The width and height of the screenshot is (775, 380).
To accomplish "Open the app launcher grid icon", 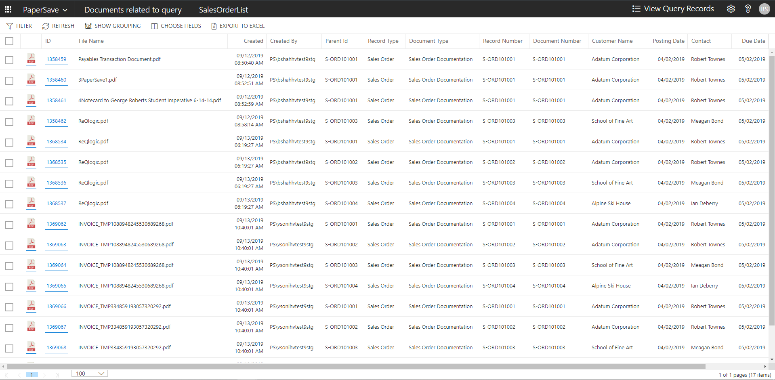I will 8,9.
